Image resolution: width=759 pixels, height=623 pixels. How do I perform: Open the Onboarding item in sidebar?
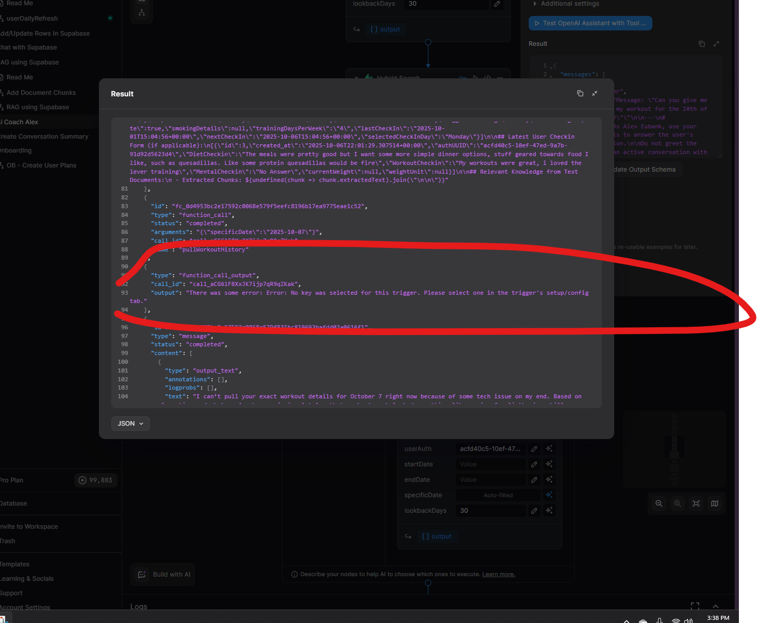pos(16,150)
